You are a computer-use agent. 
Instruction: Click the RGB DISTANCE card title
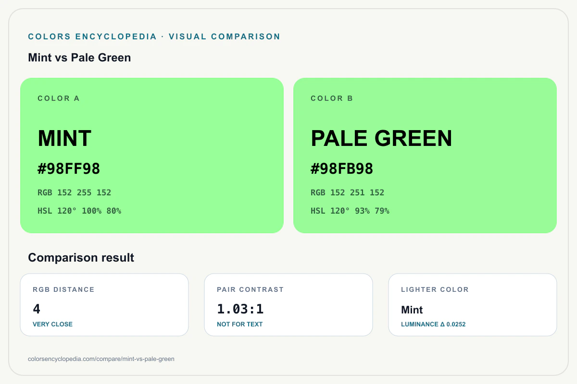pyautogui.click(x=63, y=289)
